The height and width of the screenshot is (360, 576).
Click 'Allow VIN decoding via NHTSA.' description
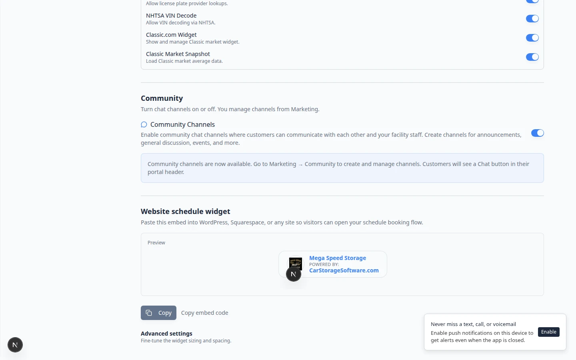coord(181,23)
